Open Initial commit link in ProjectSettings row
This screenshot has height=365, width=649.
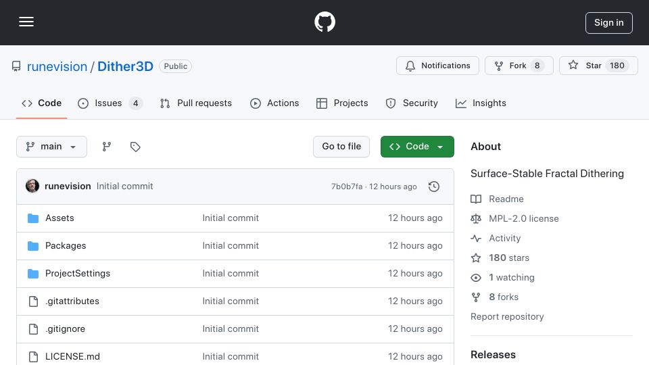point(231,274)
